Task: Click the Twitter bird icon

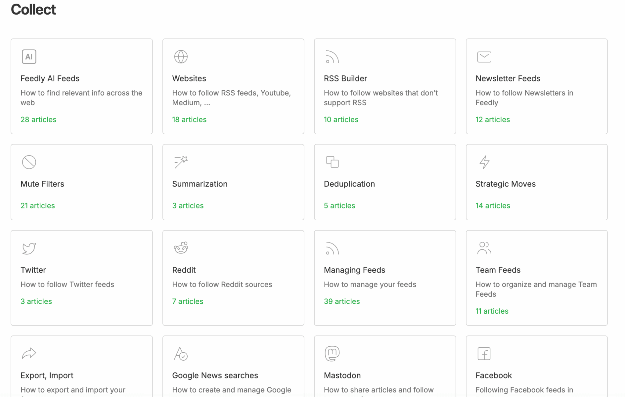Action: [29, 248]
